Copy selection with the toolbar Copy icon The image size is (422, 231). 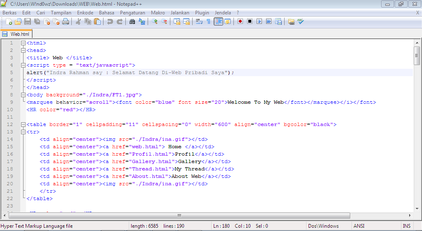click(x=88, y=21)
